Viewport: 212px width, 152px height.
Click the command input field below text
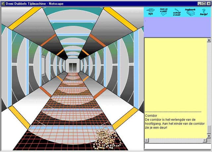point(177,146)
